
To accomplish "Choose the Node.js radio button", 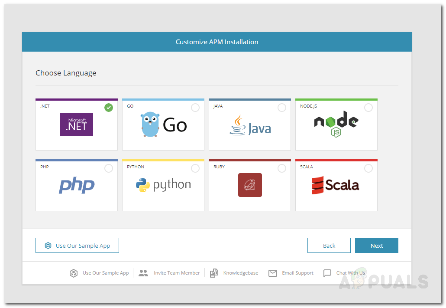I will tap(368, 108).
